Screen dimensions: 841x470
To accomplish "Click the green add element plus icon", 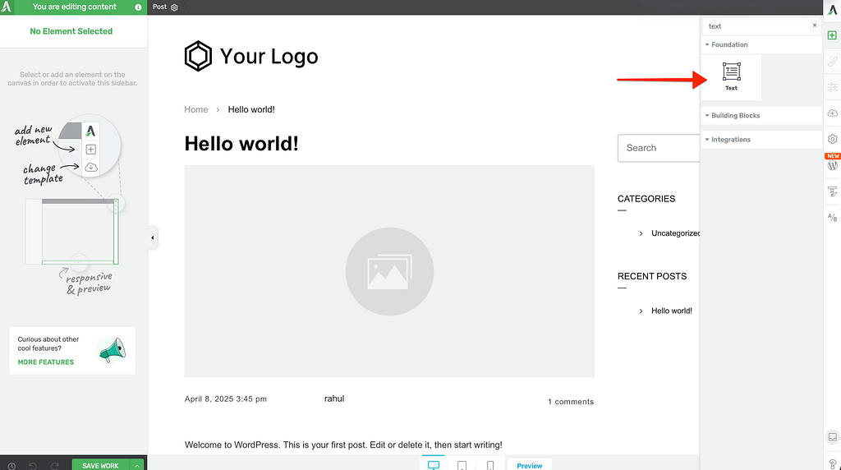I will (x=832, y=35).
